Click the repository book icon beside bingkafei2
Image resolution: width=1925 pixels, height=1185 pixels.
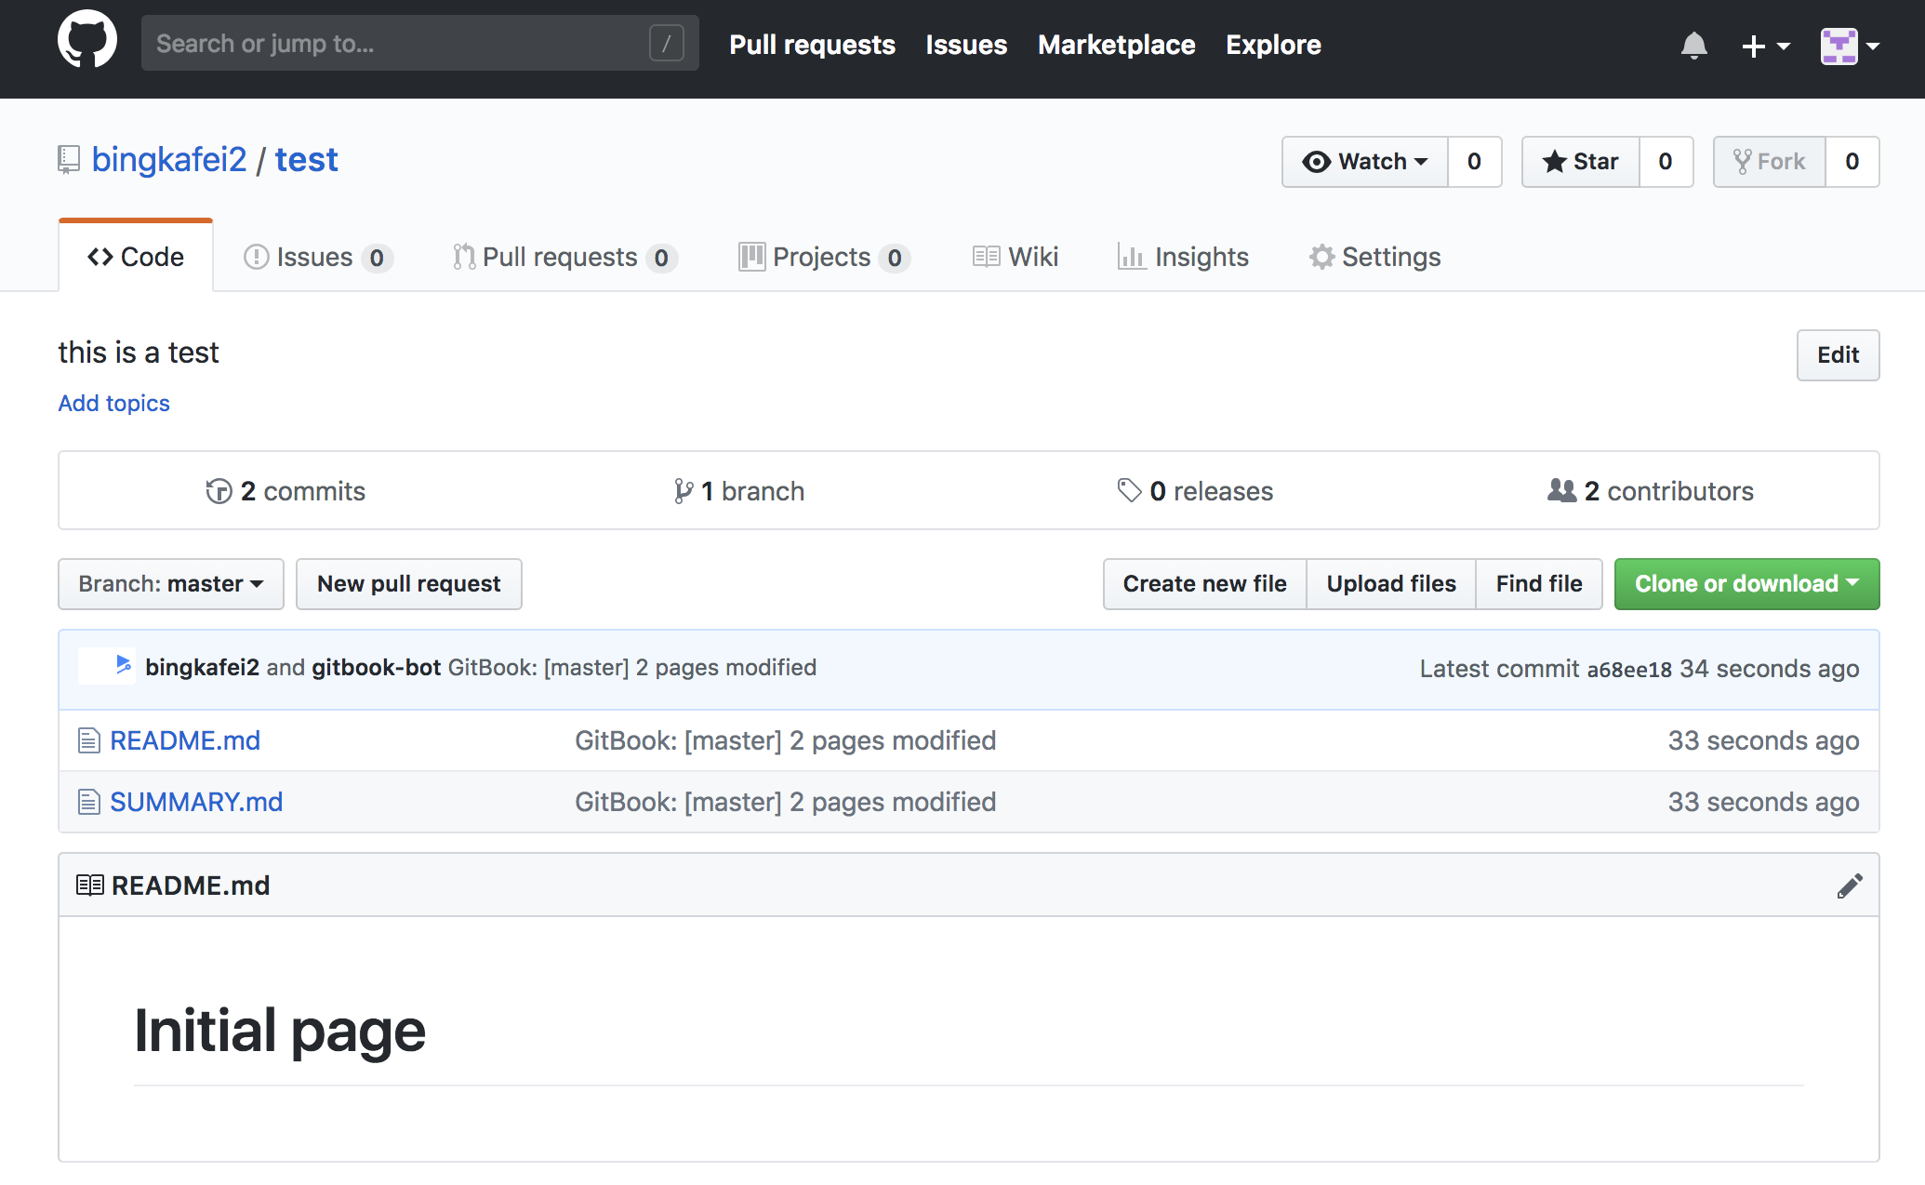(x=69, y=159)
